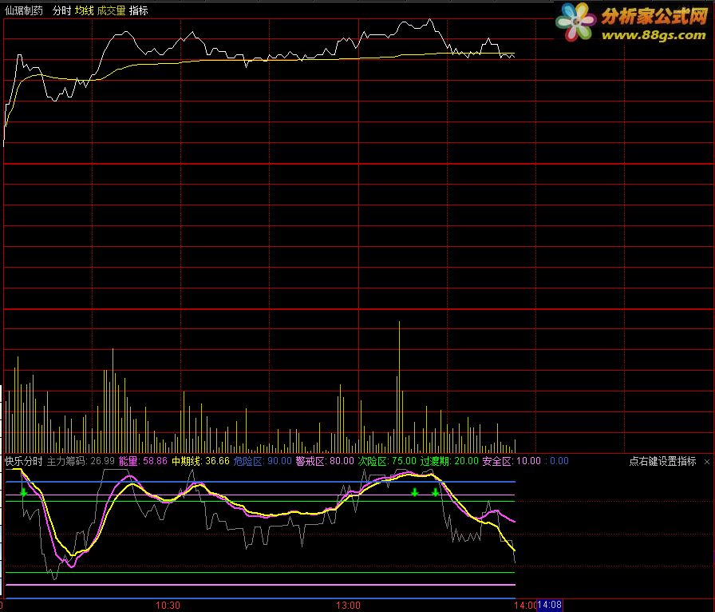Click the 中期线: 36.66 value
Screen dimensions: 715x612
click(200, 461)
